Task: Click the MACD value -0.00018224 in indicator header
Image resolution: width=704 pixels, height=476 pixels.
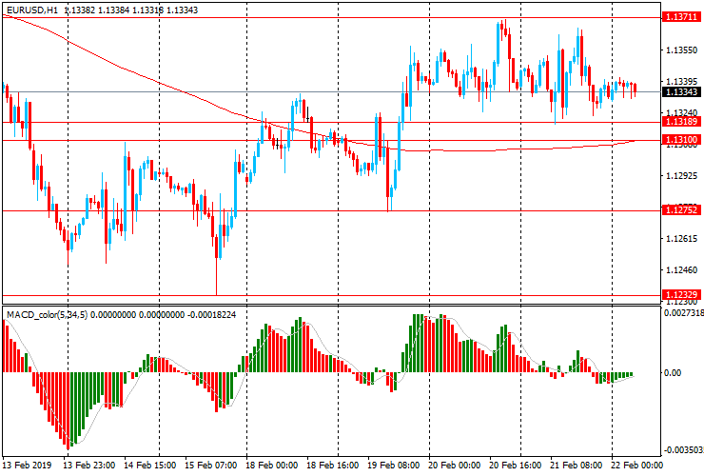Action: (x=211, y=315)
